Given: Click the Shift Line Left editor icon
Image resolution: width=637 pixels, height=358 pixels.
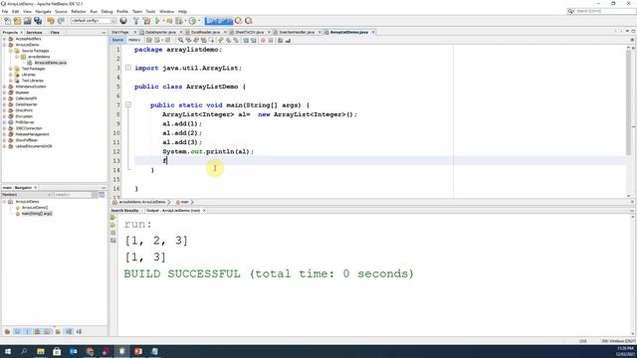Looking at the screenshot, I should (246, 40).
